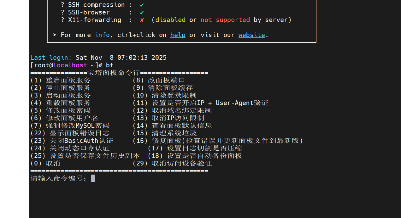Click the red X beside X11-forwarding
The height and width of the screenshot is (218, 401).
(142, 20)
